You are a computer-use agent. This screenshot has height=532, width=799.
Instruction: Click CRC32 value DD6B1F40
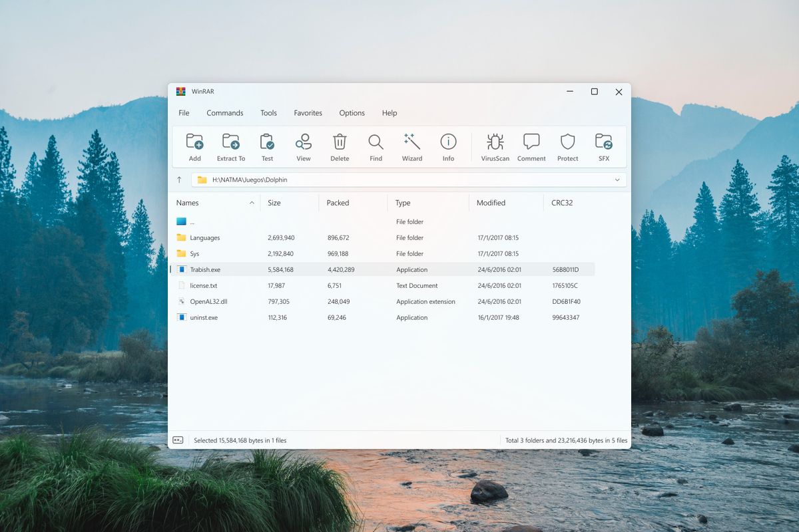tap(566, 301)
